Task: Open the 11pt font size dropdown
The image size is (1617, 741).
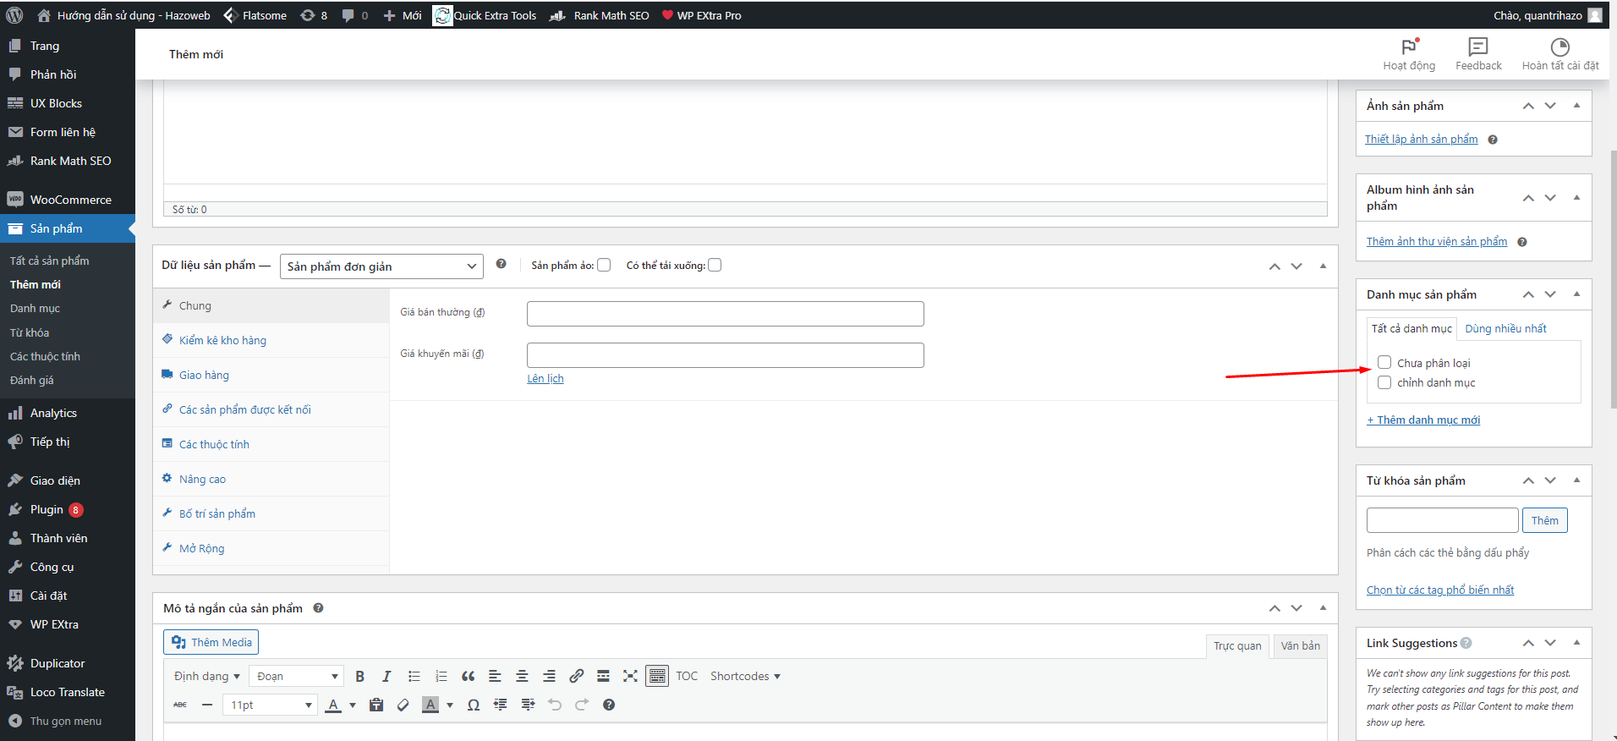Action: (x=270, y=705)
